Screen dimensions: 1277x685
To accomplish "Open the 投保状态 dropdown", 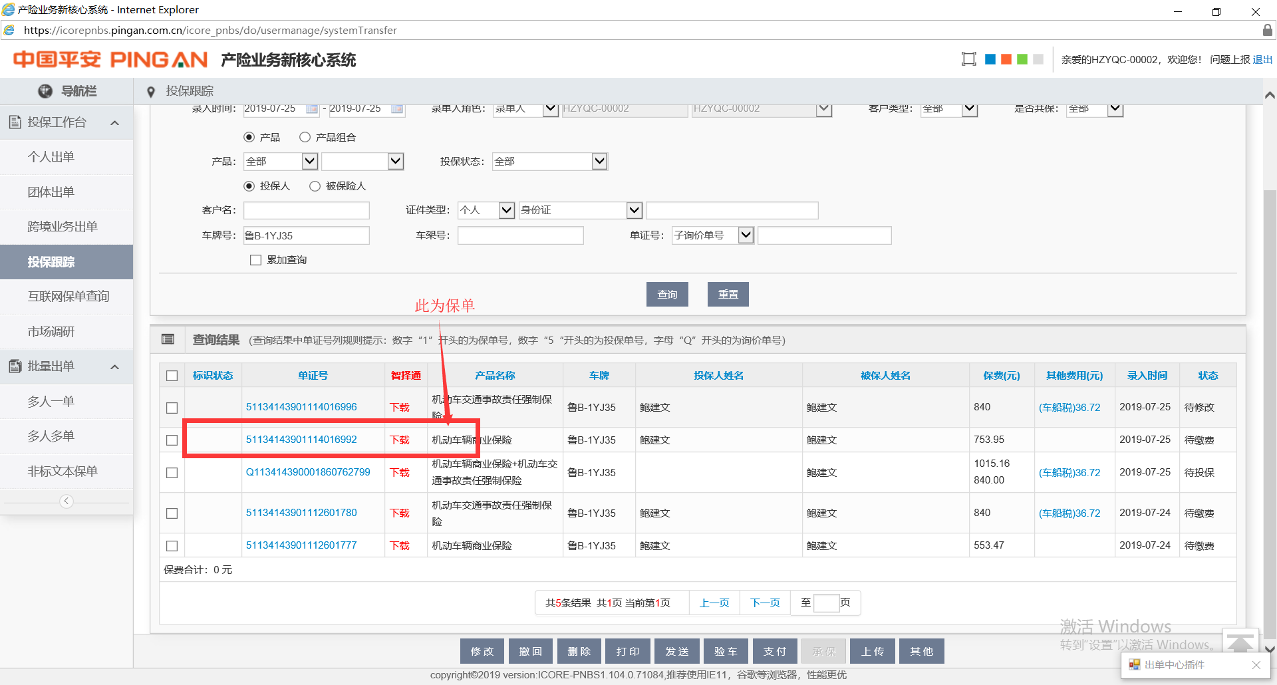I will pos(599,162).
